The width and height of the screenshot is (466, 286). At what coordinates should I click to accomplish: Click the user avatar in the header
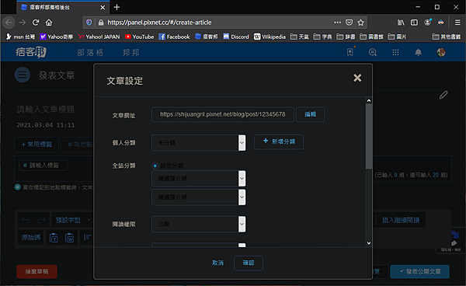coord(441,52)
